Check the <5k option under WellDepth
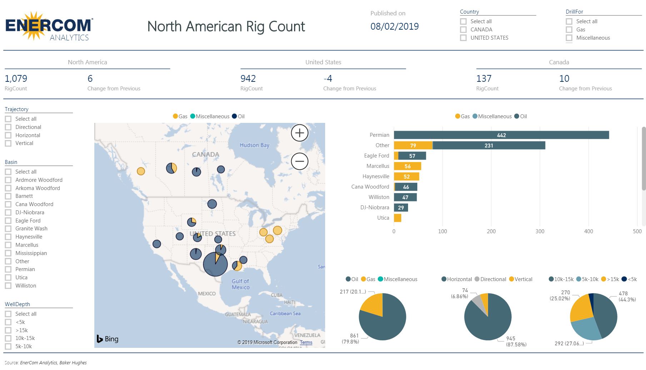Image resolution: width=646 pixels, height=370 pixels. (x=8, y=322)
